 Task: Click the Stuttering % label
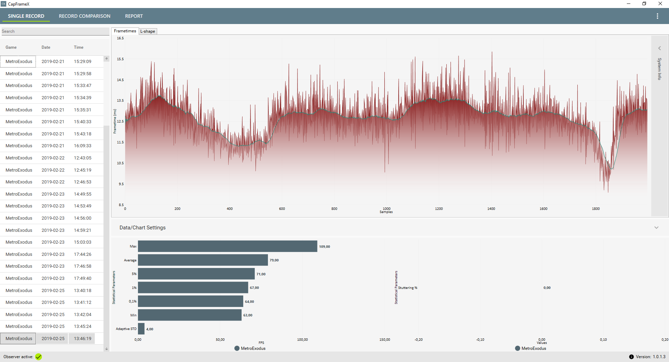408,288
